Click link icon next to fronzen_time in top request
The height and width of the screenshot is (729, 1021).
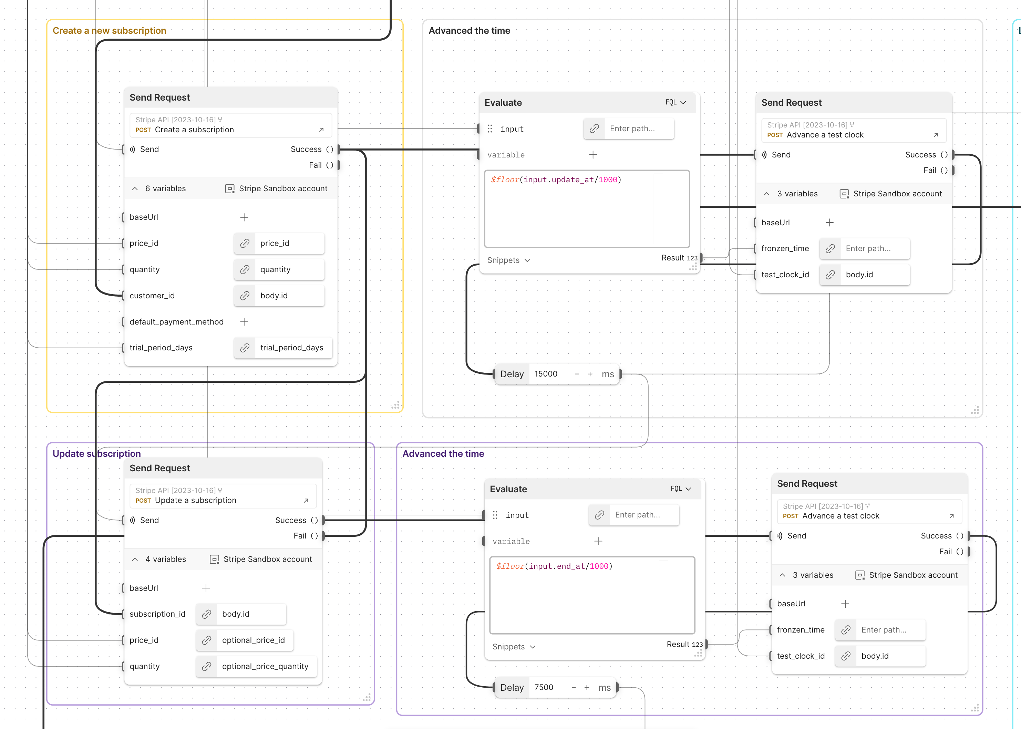830,249
